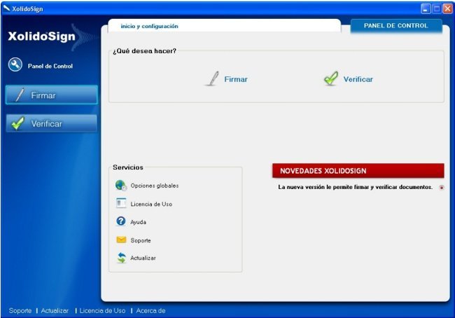Open Ayuda in the Servicios list

pos(138,222)
